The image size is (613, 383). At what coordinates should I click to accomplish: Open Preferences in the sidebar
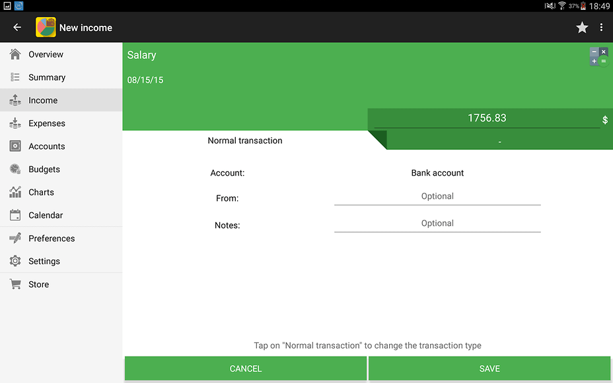click(61, 238)
